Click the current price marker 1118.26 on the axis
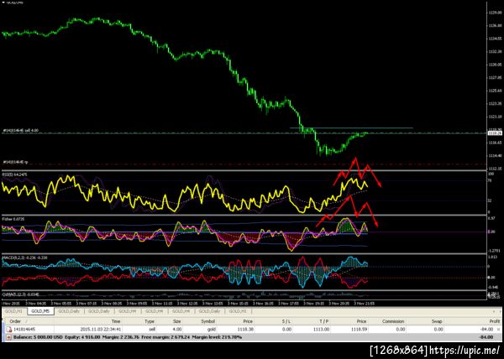 pos(496,133)
